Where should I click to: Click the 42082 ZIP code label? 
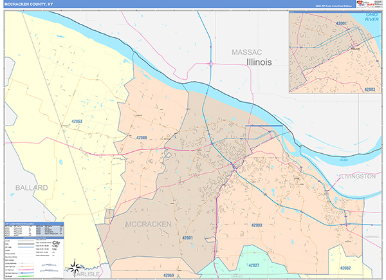tap(345, 266)
